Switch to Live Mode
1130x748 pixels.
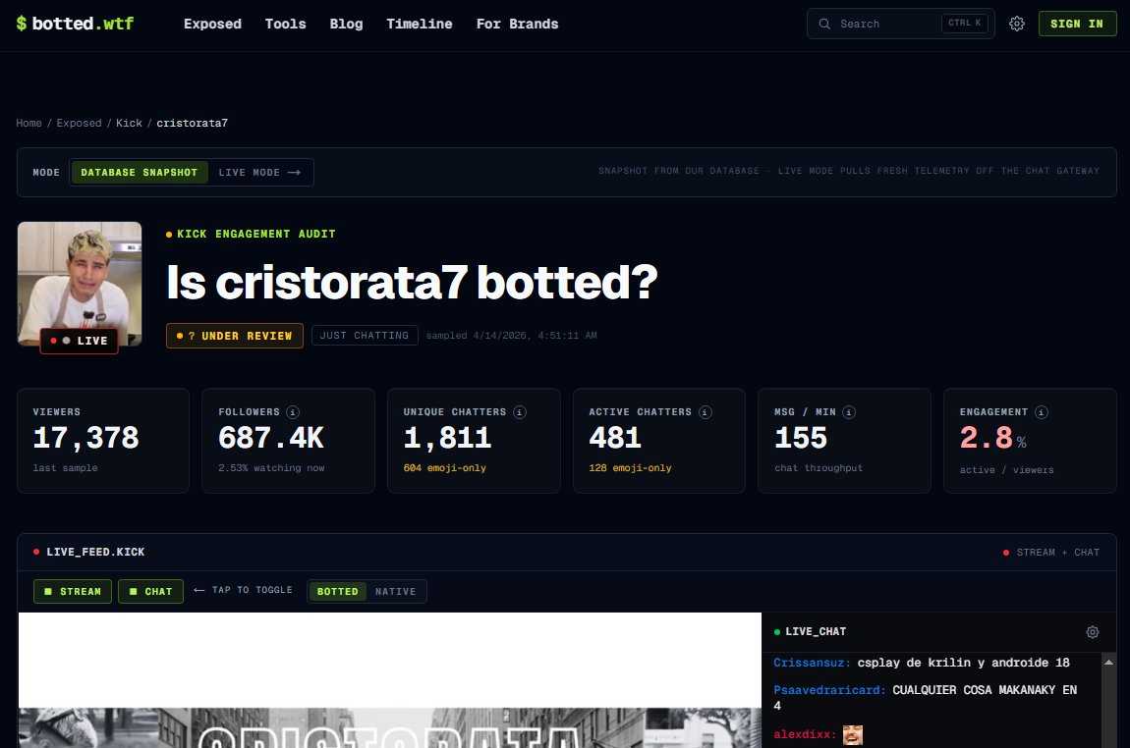[259, 172]
